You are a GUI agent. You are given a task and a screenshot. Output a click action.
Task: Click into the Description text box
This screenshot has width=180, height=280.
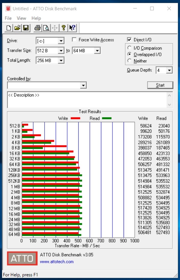click(x=87, y=100)
